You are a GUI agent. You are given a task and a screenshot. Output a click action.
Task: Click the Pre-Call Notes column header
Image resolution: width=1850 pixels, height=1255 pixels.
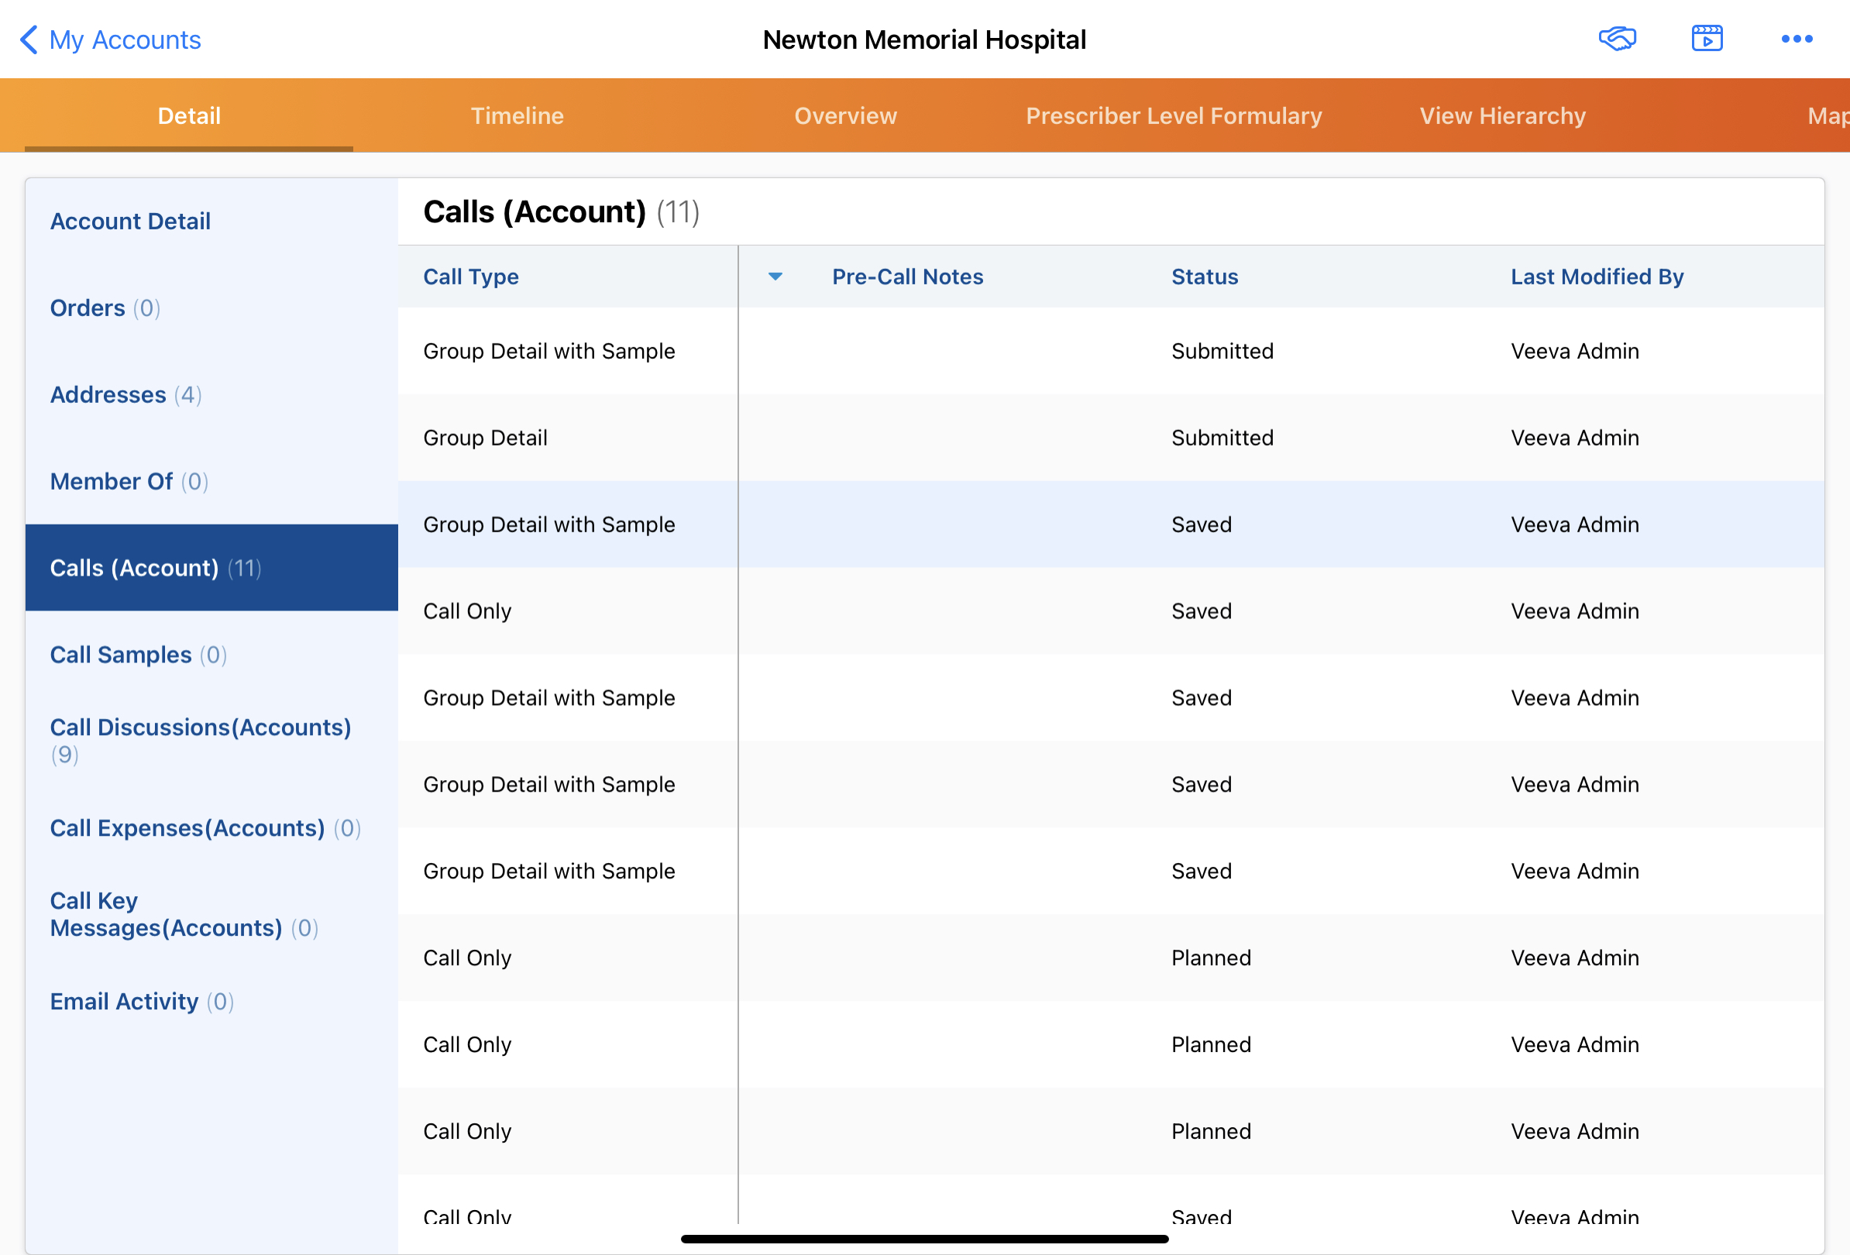(x=906, y=277)
